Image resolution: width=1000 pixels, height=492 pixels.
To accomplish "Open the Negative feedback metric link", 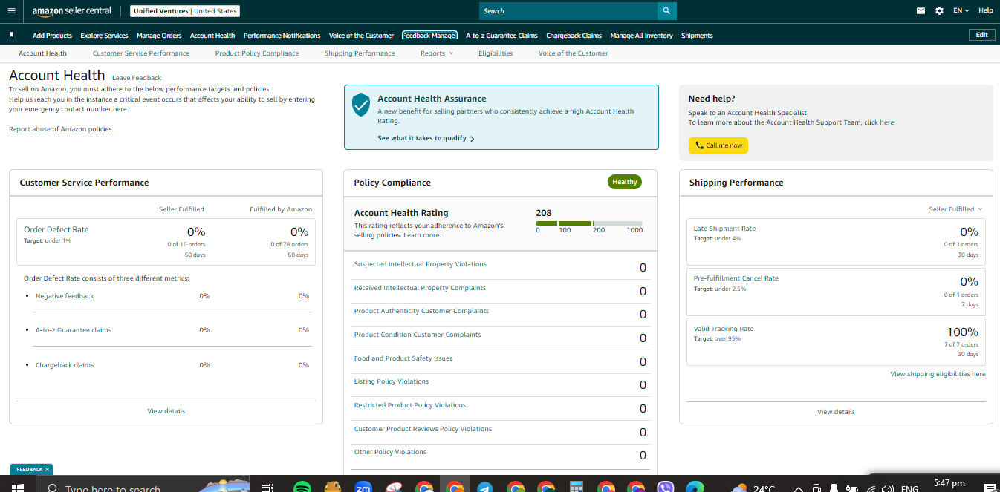I will (65, 296).
